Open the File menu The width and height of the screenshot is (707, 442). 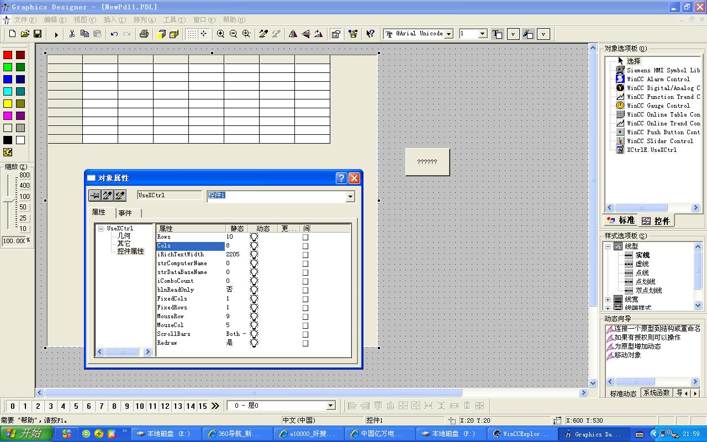(x=25, y=20)
